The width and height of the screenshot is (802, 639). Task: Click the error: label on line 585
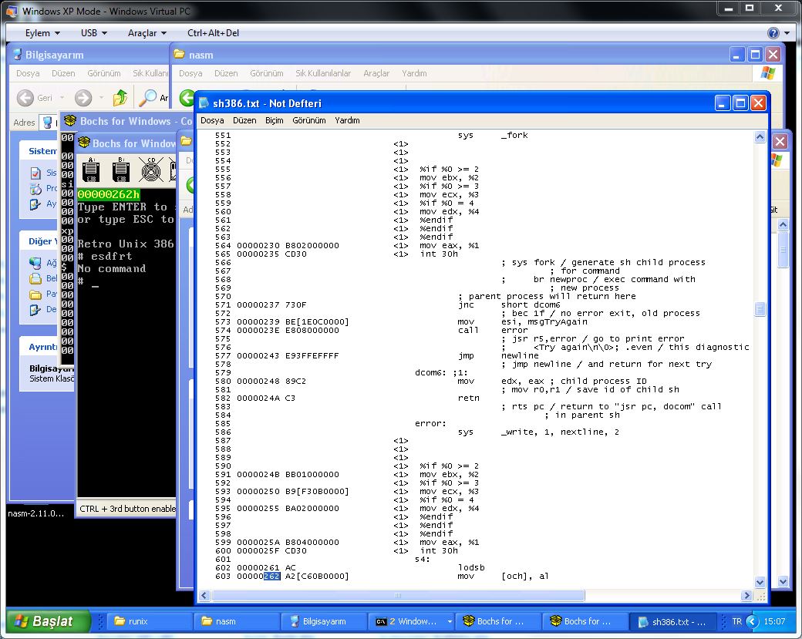(430, 423)
